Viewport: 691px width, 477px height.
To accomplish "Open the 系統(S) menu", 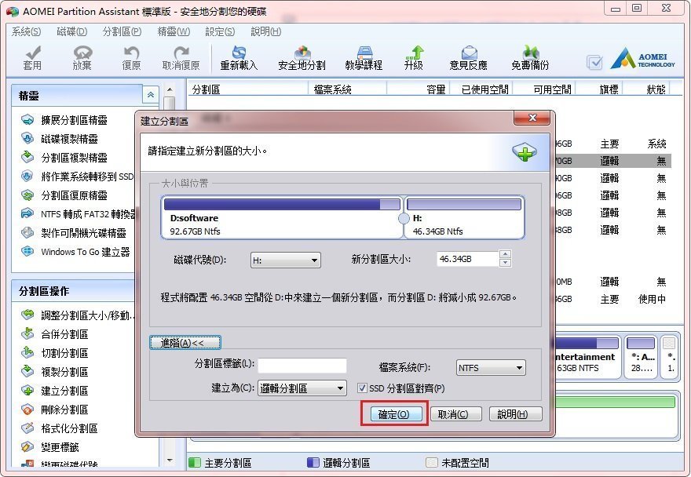I will pos(26,31).
